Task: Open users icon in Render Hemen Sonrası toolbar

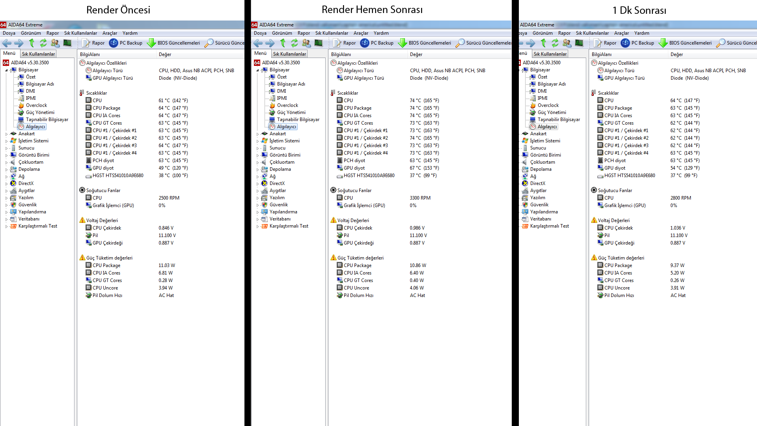Action: 306,43
